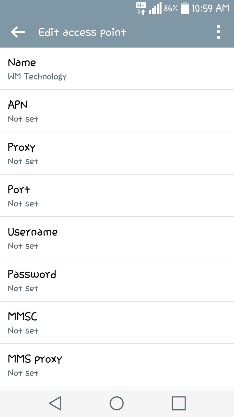Tap the 10:59 AM clock
This screenshot has width=234, height=417.
pyautogui.click(x=211, y=8)
